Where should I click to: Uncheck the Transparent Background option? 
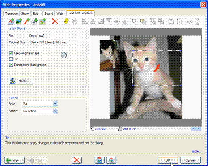click(x=11, y=65)
